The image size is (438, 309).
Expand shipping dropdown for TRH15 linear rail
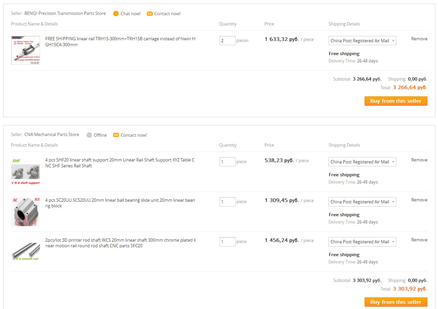tap(362, 41)
